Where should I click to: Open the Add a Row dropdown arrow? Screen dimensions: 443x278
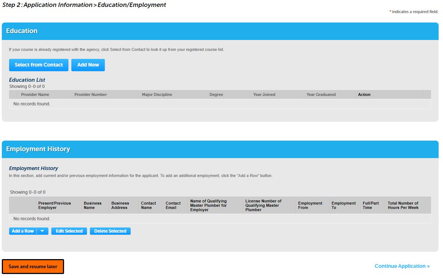(x=43, y=231)
